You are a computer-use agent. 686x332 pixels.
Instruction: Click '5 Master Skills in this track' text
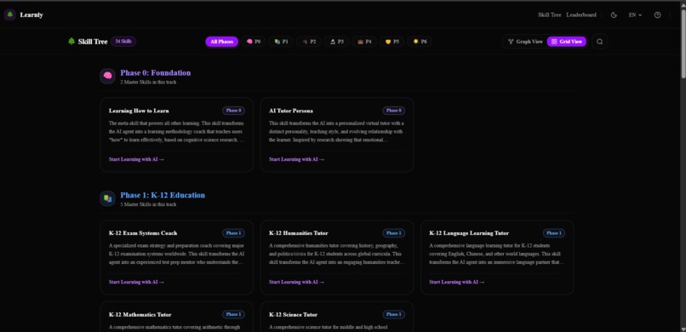(x=148, y=204)
